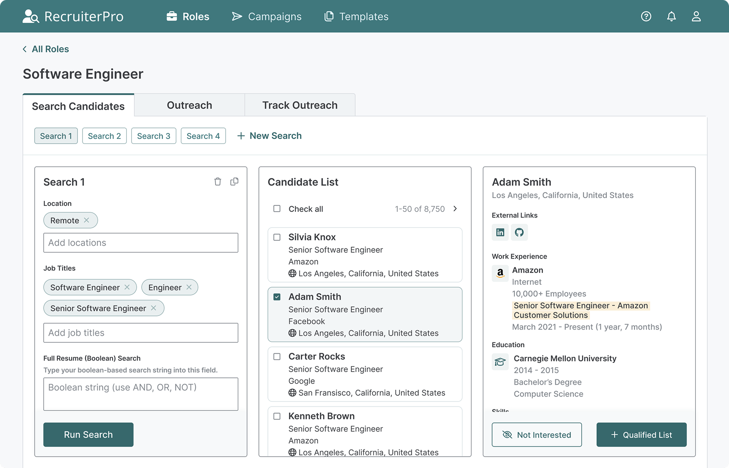Delete Search 1 with the trash icon
The image size is (729, 468).
point(218,182)
